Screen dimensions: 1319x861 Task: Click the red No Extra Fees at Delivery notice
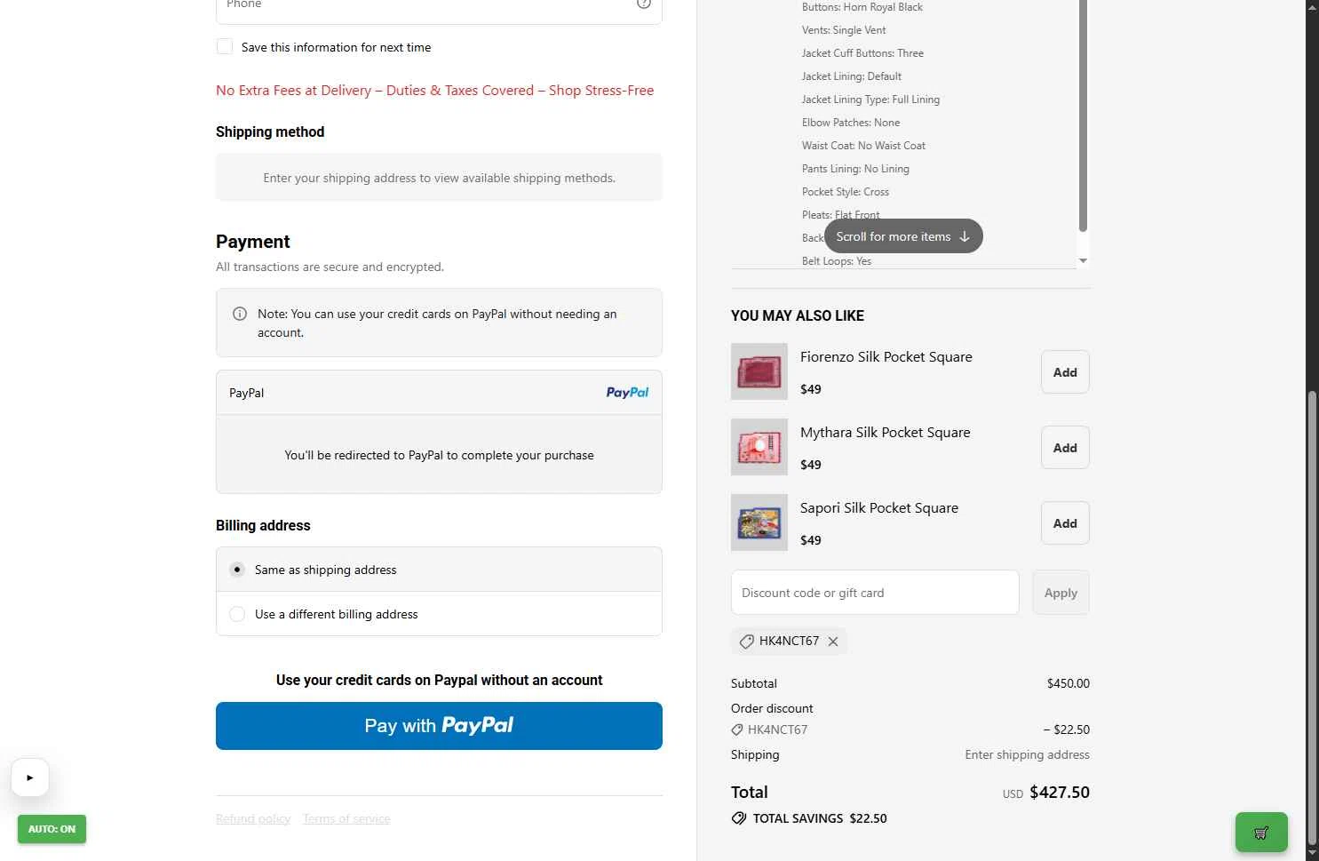tap(434, 91)
